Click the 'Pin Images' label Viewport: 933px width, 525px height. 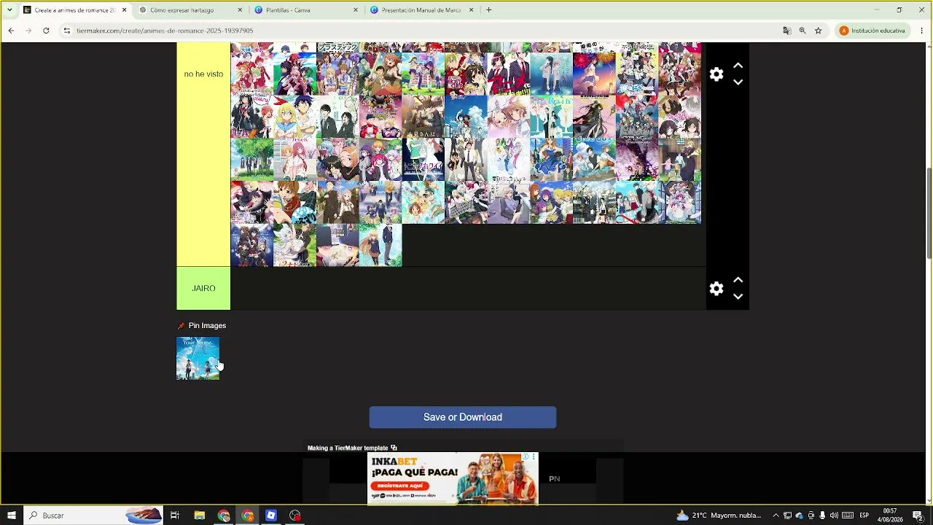[208, 326]
